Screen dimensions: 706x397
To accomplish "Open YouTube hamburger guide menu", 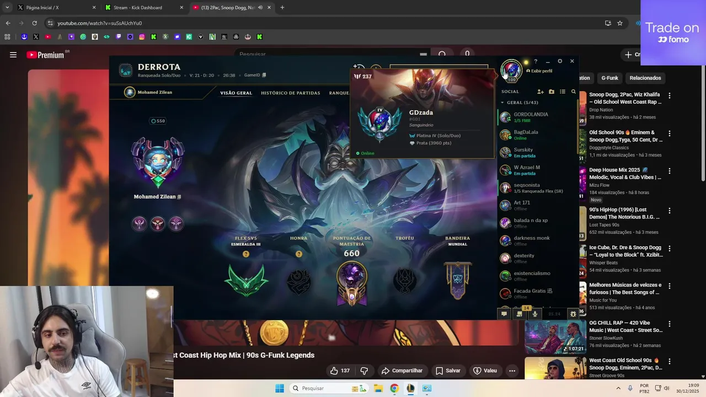I will tap(13, 55).
